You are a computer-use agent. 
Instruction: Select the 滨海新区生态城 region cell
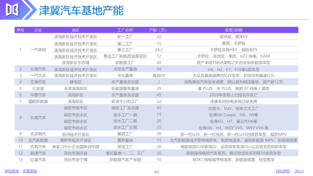[x=75, y=63]
